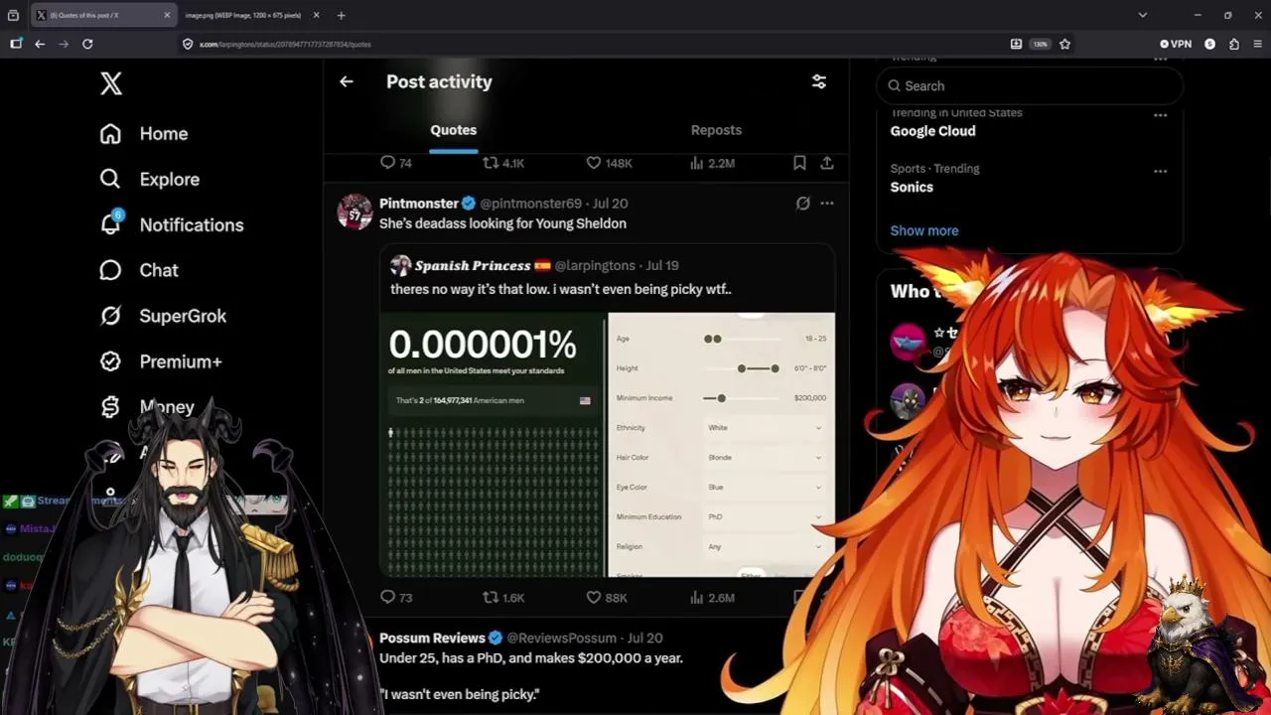Toggle the browser sidebar icon

[16, 44]
